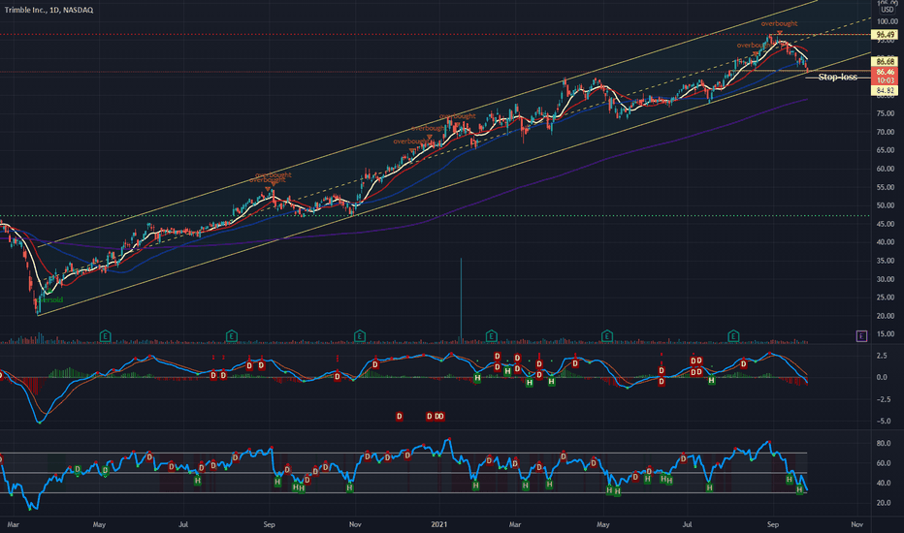Click the earnings E marker at May 2021
Screen dimensions: 904x533
pyautogui.click(x=606, y=336)
